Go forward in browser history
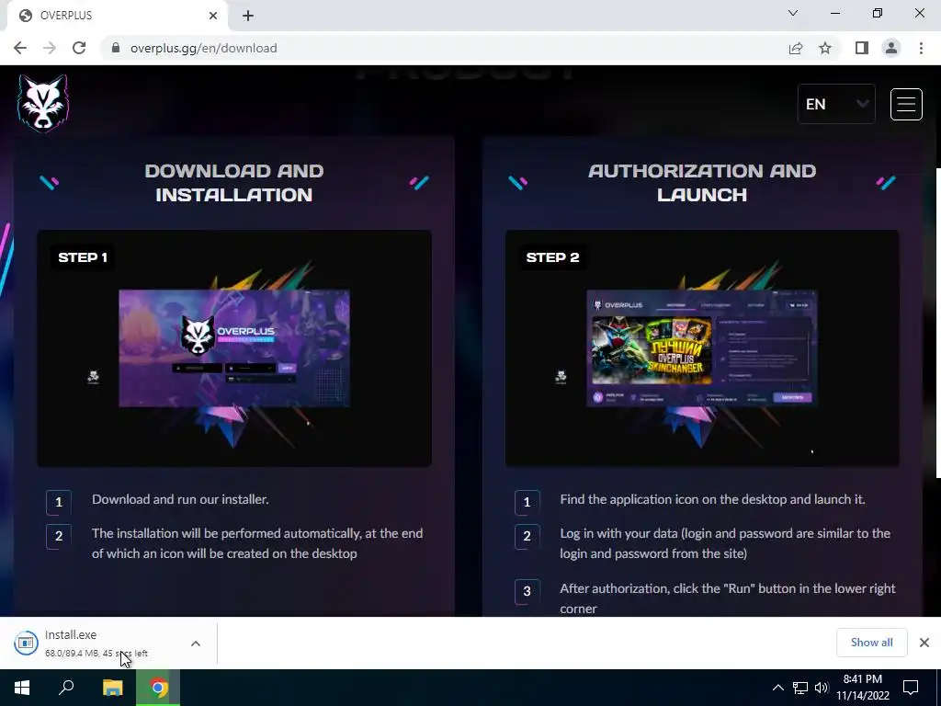Image resolution: width=941 pixels, height=706 pixels. 50,48
